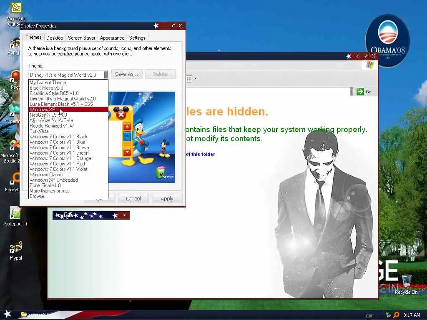Choose Browse... at list bottom
The height and width of the screenshot is (320, 427).
coord(68,196)
